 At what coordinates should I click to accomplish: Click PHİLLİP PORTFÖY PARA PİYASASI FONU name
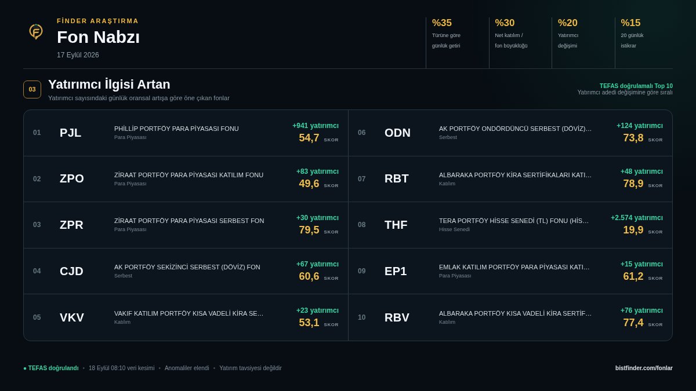(176, 129)
